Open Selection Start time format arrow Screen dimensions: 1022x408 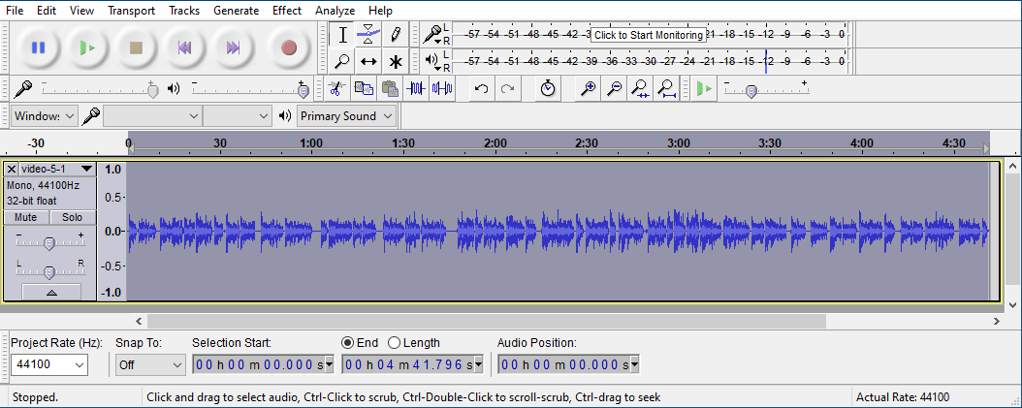click(x=329, y=365)
